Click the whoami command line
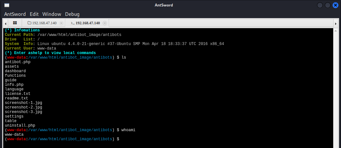This screenshot has width=341, height=148. pyautogui.click(x=70, y=130)
